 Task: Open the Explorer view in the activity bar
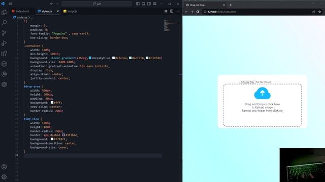[4, 12]
